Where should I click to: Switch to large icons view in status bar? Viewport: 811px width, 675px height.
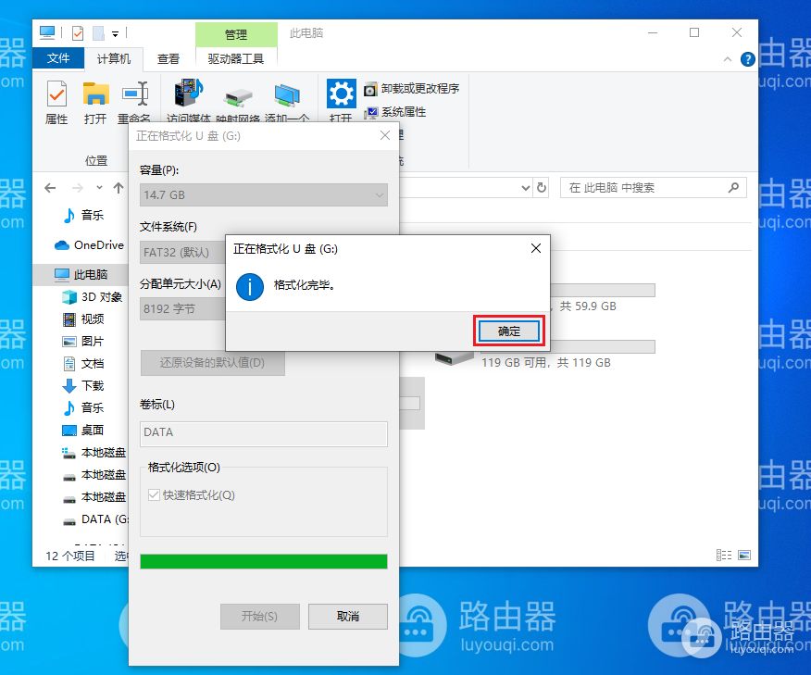744,555
